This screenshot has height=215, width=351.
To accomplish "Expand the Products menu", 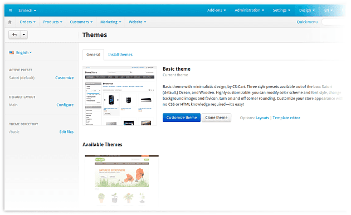I will click(x=52, y=22).
